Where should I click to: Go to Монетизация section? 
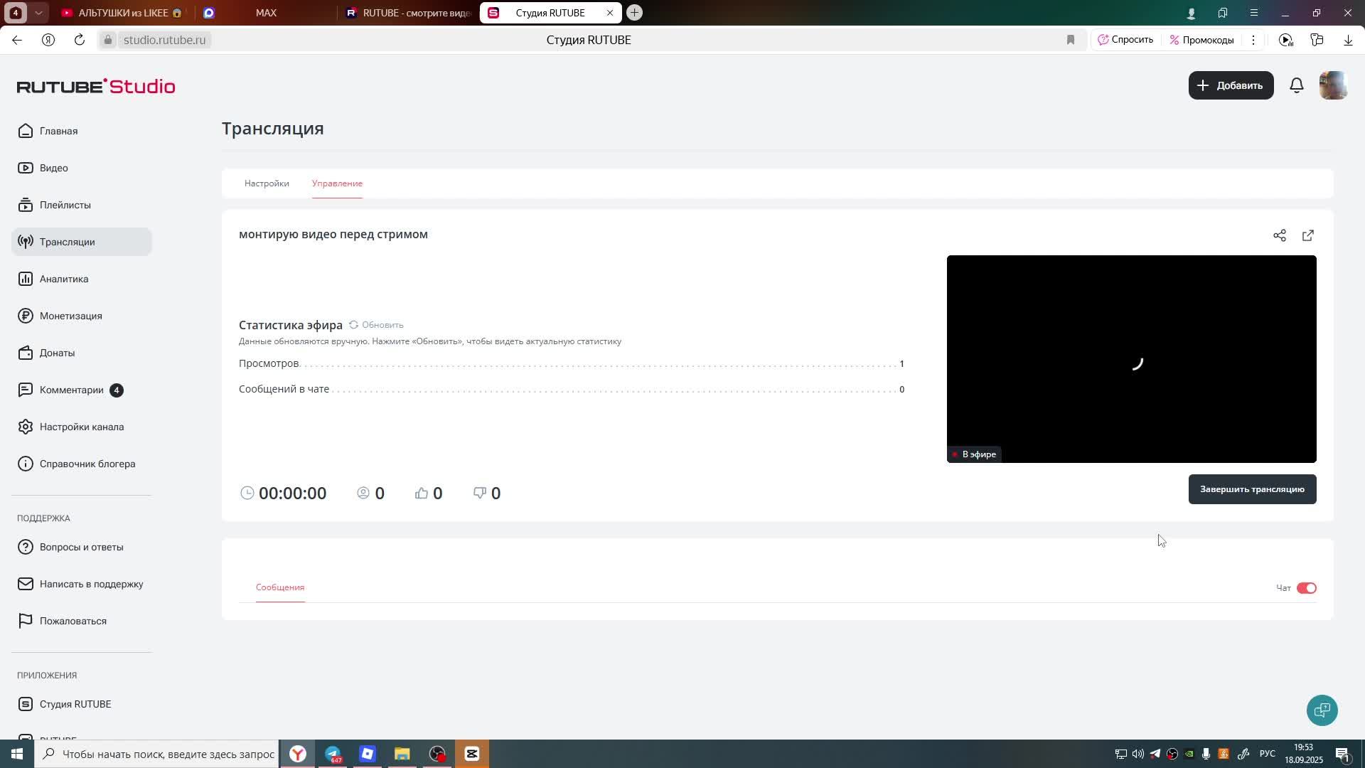pos(70,316)
